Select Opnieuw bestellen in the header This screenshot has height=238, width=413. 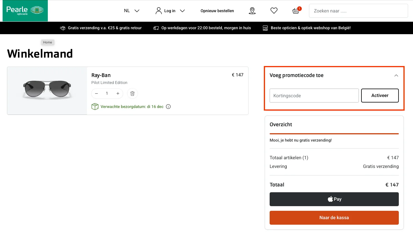217,11
